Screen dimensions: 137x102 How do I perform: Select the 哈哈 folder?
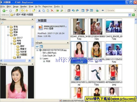point(19,41)
